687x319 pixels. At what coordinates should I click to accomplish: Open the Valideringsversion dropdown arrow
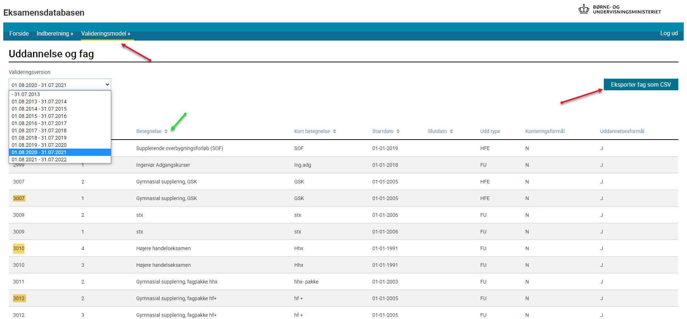107,85
